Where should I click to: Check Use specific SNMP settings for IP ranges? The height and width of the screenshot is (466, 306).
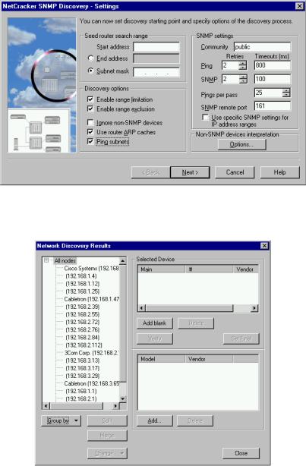pyautogui.click(x=205, y=117)
